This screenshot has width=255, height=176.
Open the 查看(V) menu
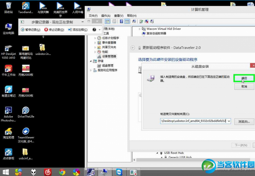tap(119, 16)
